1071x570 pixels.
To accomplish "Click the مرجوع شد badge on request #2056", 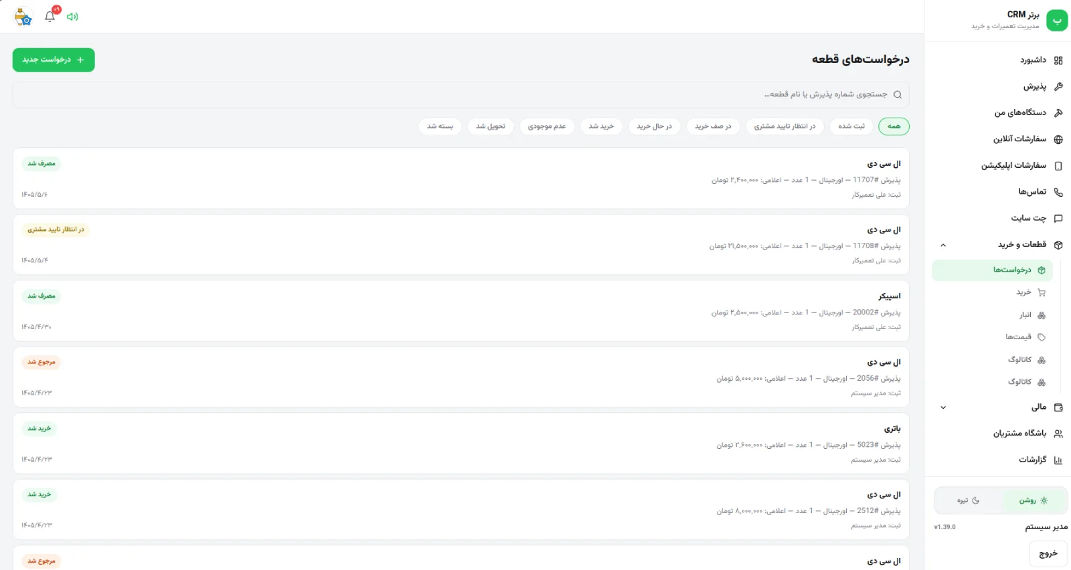I will (42, 363).
